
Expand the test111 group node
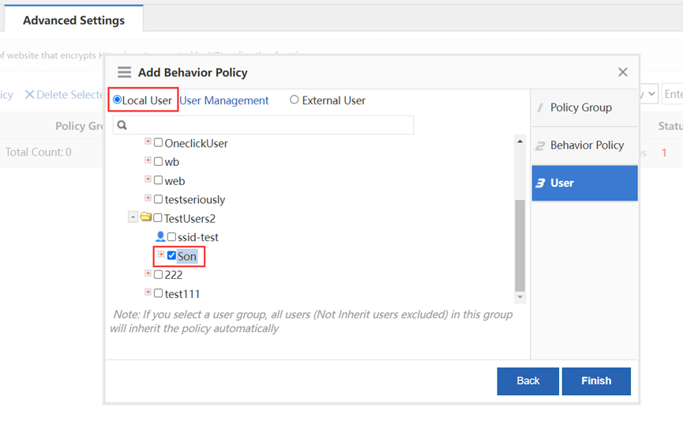(148, 292)
